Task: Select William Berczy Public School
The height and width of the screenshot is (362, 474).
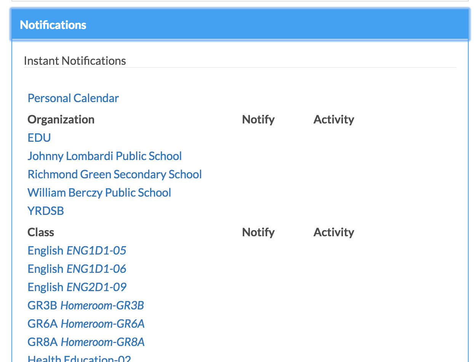Action: [x=99, y=192]
